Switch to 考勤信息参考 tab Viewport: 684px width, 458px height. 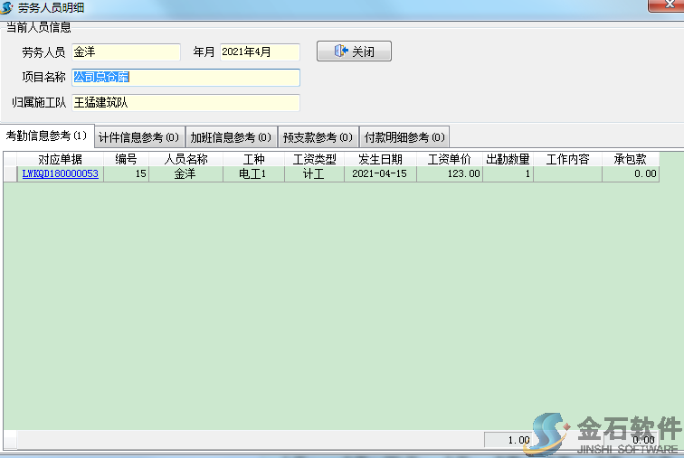pos(46,136)
